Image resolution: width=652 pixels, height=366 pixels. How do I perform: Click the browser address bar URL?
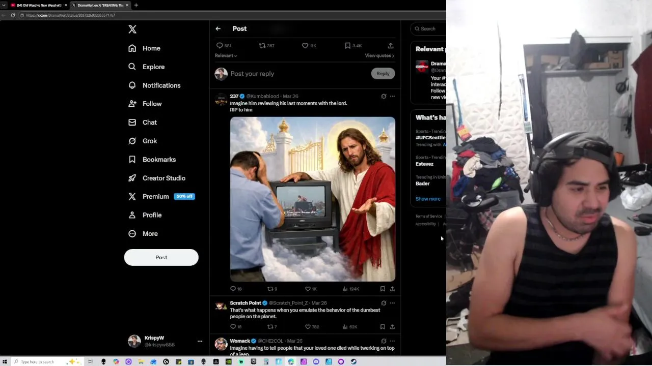coord(70,15)
